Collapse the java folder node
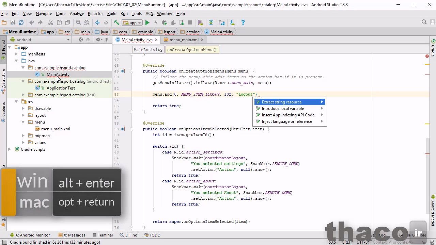 pos(16,61)
